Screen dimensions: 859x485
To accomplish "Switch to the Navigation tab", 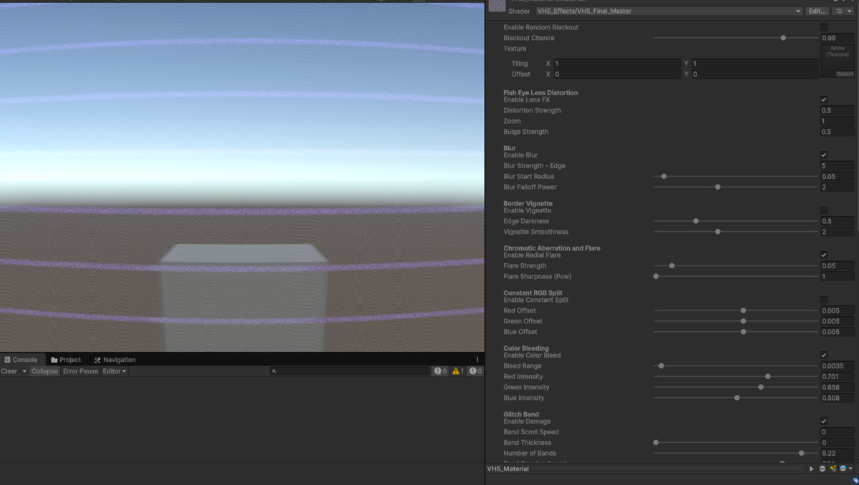I will [115, 360].
